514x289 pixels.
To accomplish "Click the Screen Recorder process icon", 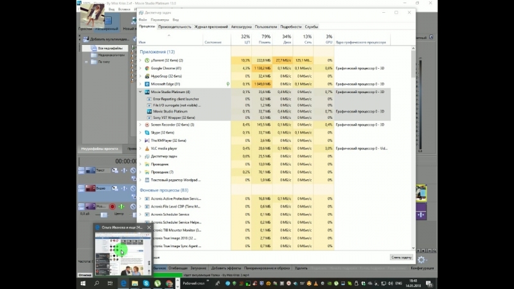I will pyautogui.click(x=147, y=124).
